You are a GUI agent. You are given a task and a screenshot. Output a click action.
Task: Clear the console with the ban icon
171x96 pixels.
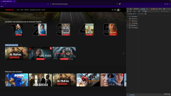(x=131, y=11)
